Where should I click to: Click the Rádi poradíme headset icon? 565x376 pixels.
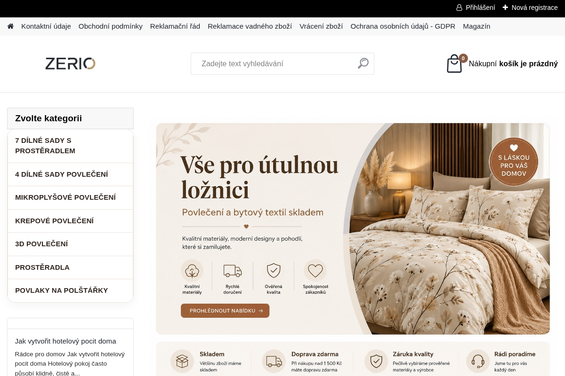[x=478, y=361]
